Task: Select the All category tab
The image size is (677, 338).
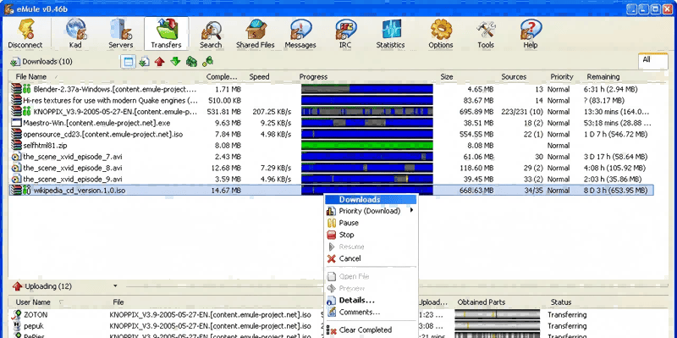Action: tap(652, 60)
